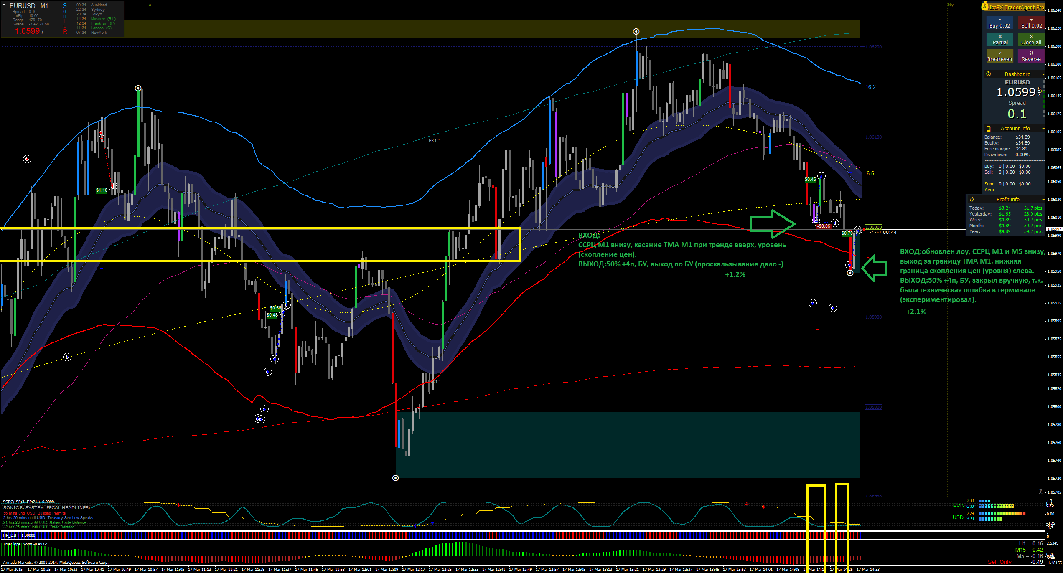
Task: Click the Buy 0.02 button
Action: [x=999, y=23]
